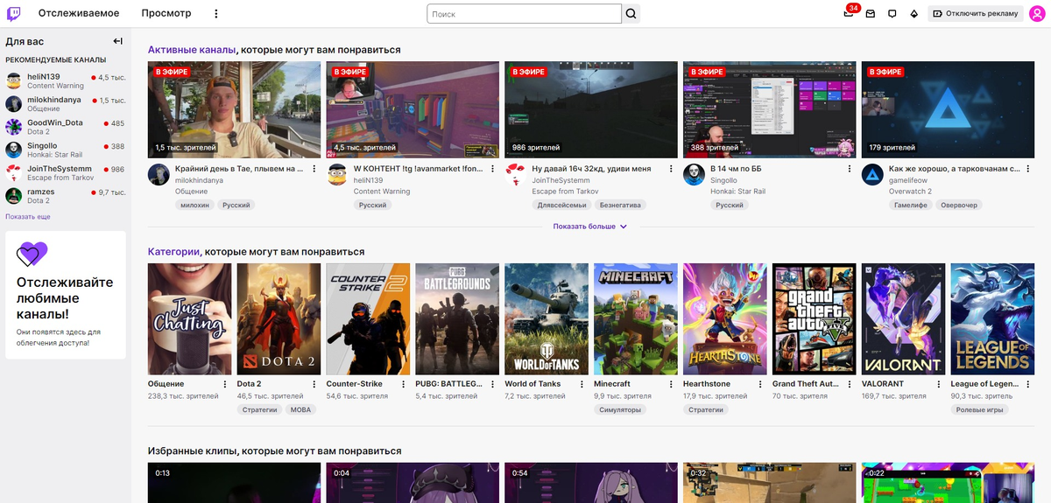Collapse the left sidebar with arrow icon
The width and height of the screenshot is (1051, 503).
point(117,41)
